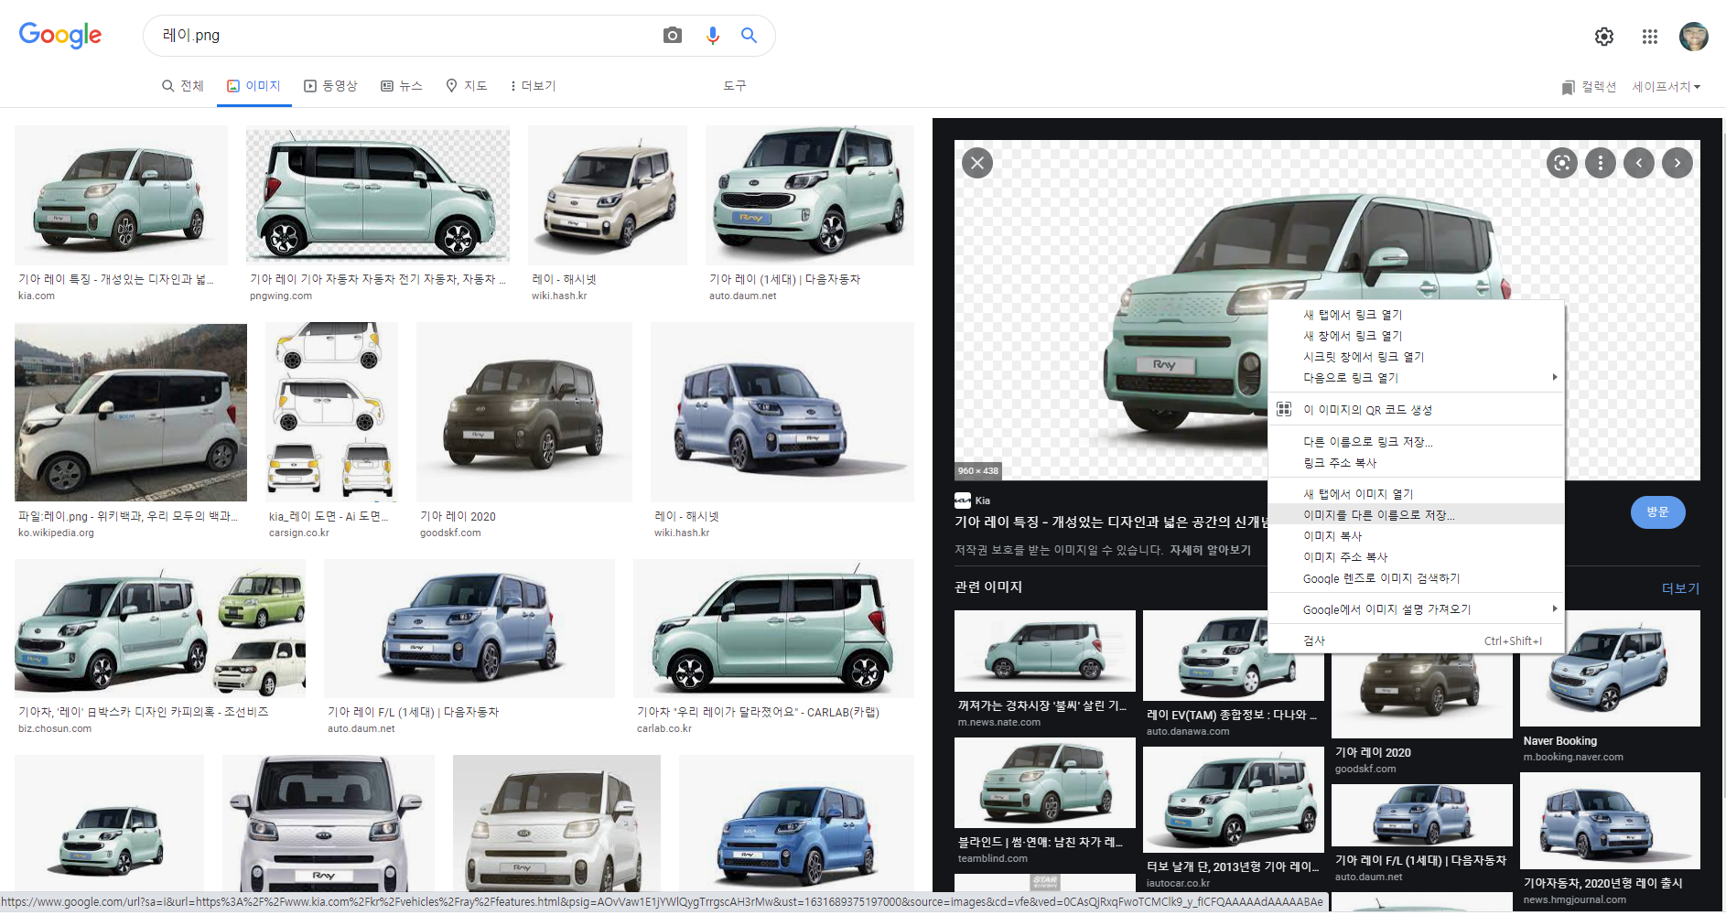Start voice search with microphone icon

point(712,36)
